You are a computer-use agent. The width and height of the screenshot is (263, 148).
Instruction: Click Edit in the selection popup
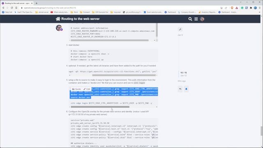87,89
